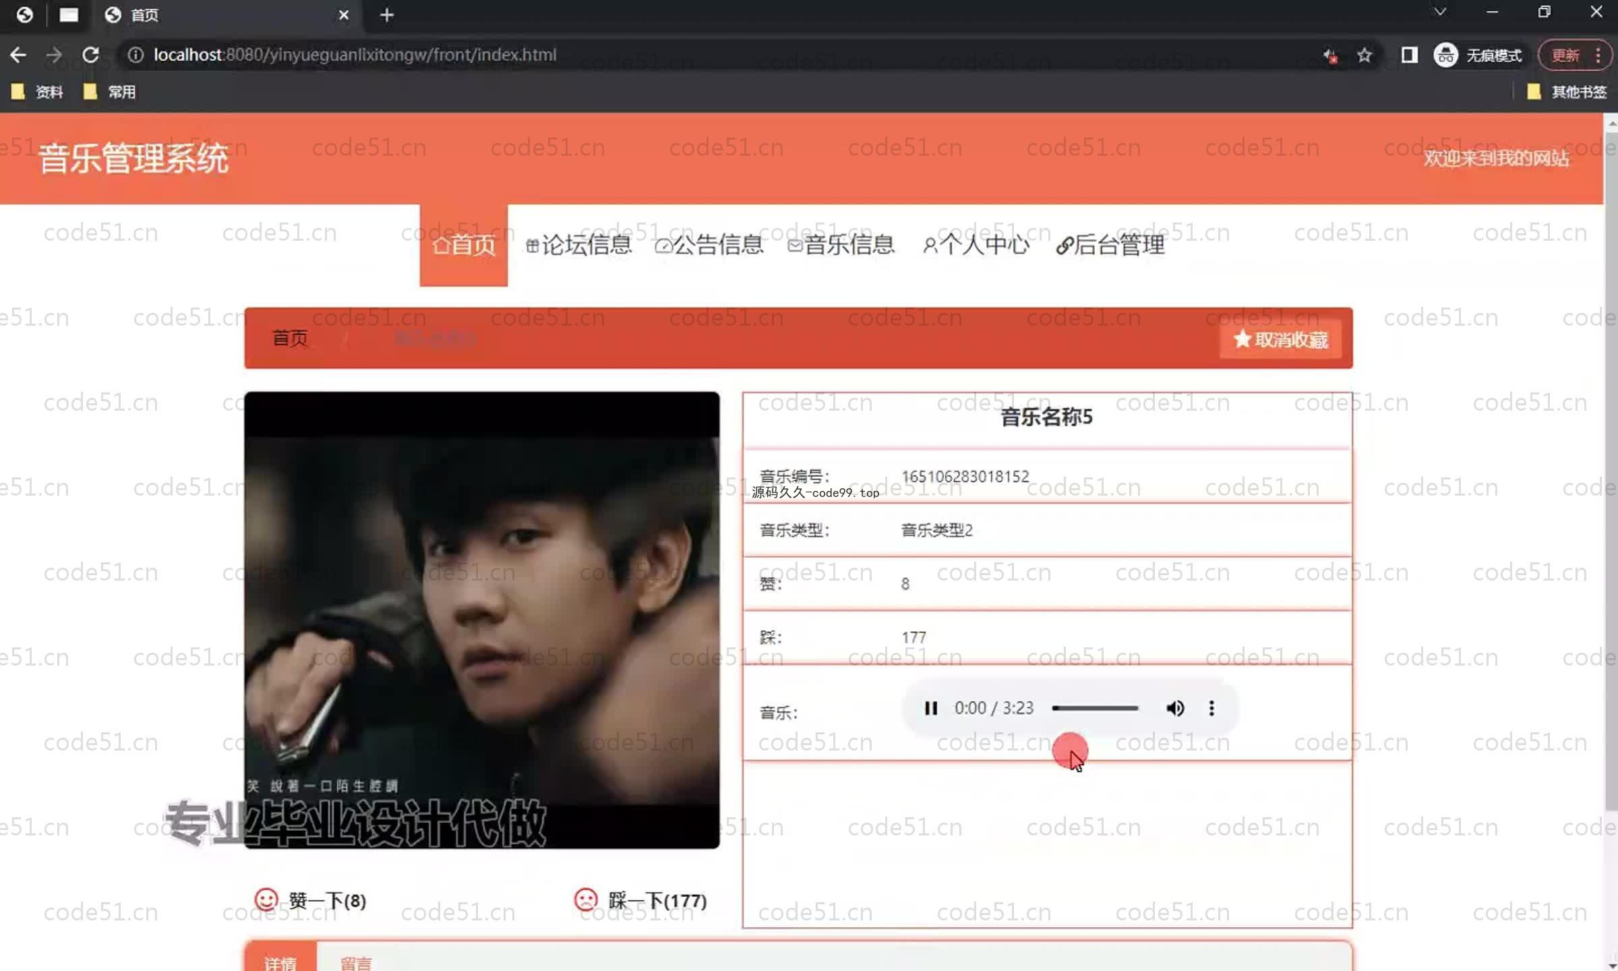Click the 欢迎来到我的网站 welcome text
Image resolution: width=1618 pixels, height=971 pixels.
(x=1496, y=158)
